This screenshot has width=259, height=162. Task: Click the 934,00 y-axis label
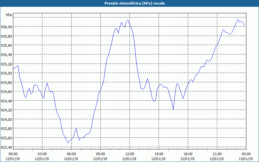click(x=6, y=119)
